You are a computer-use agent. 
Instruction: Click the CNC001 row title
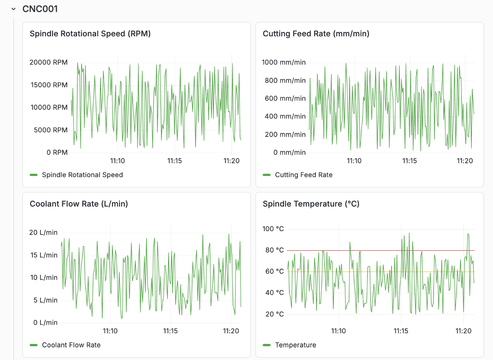(x=40, y=9)
